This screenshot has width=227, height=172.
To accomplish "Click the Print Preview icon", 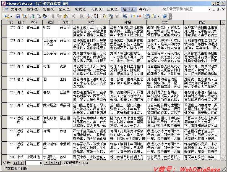I will 38,16.
